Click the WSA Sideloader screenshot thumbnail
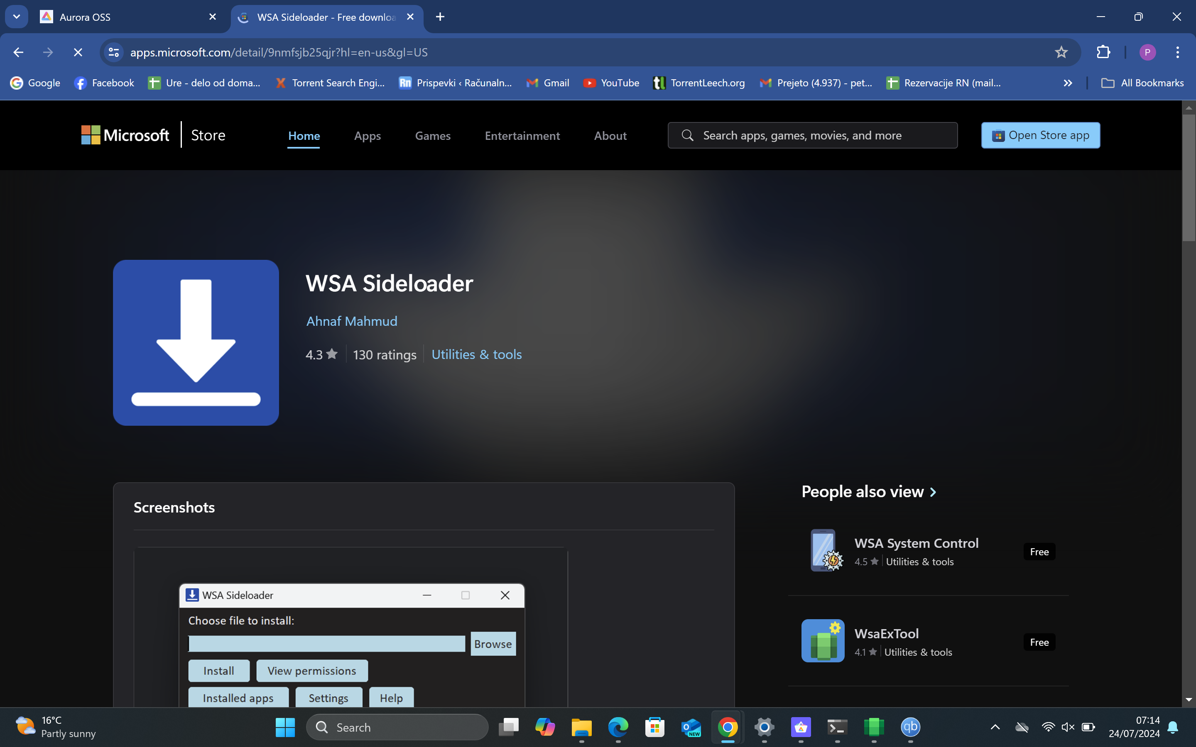 [x=351, y=627]
